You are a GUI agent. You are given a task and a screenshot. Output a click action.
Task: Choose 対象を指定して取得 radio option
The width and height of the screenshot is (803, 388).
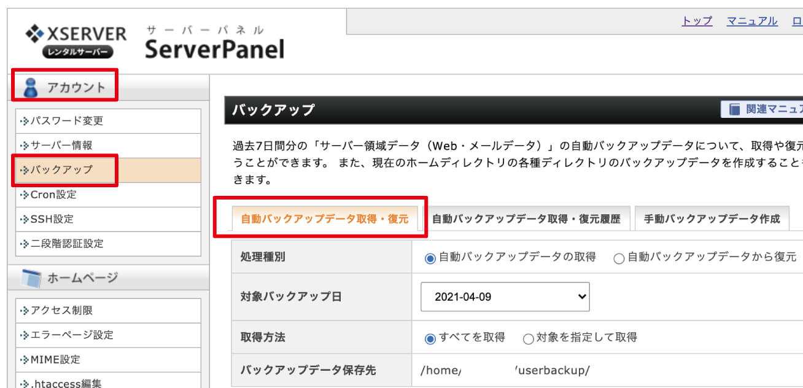pyautogui.click(x=528, y=338)
